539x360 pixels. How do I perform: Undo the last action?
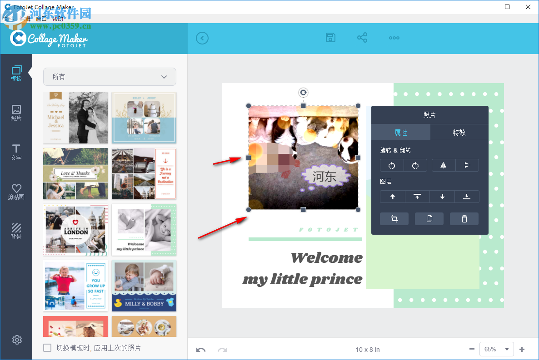click(x=201, y=349)
